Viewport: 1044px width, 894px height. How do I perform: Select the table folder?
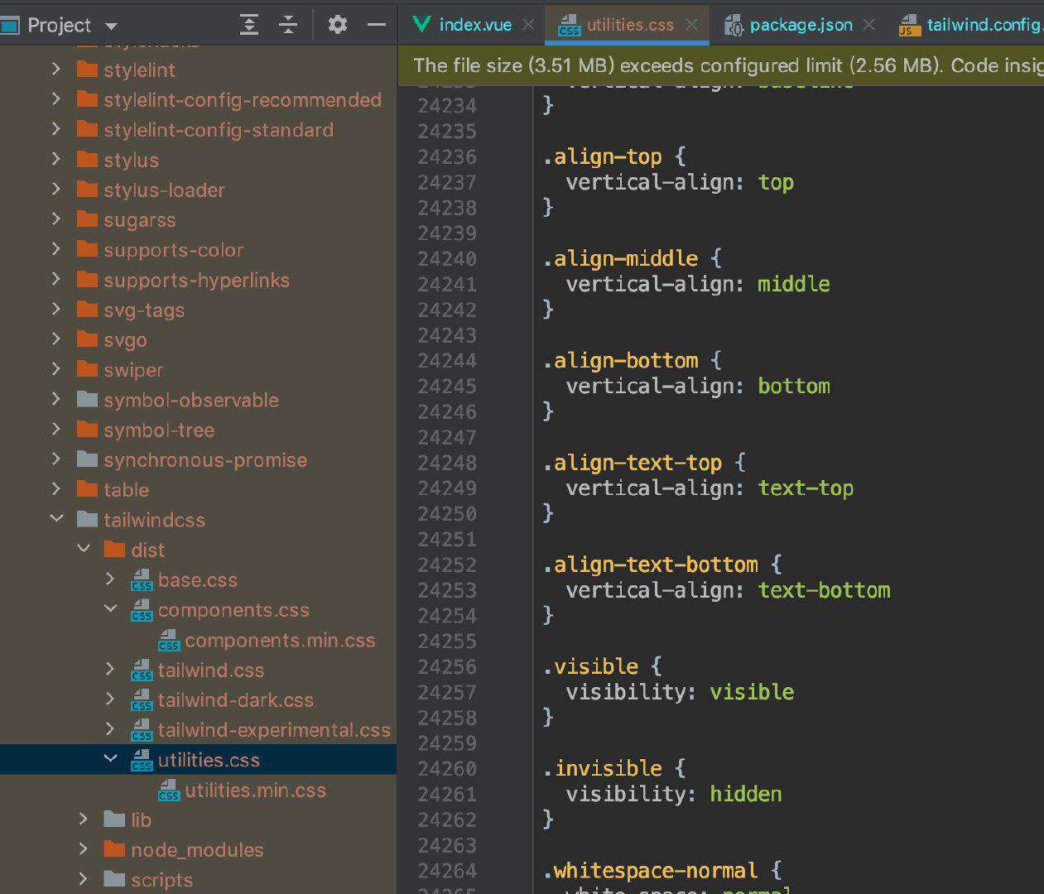126,489
